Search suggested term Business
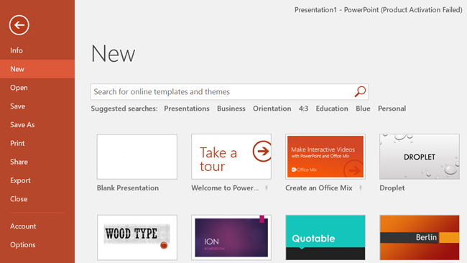Screen dimensions: 467x263 click(x=231, y=109)
